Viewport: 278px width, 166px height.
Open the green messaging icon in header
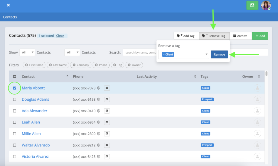coord(252,5)
